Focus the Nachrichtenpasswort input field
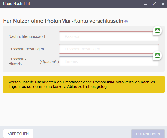 point(109,36)
